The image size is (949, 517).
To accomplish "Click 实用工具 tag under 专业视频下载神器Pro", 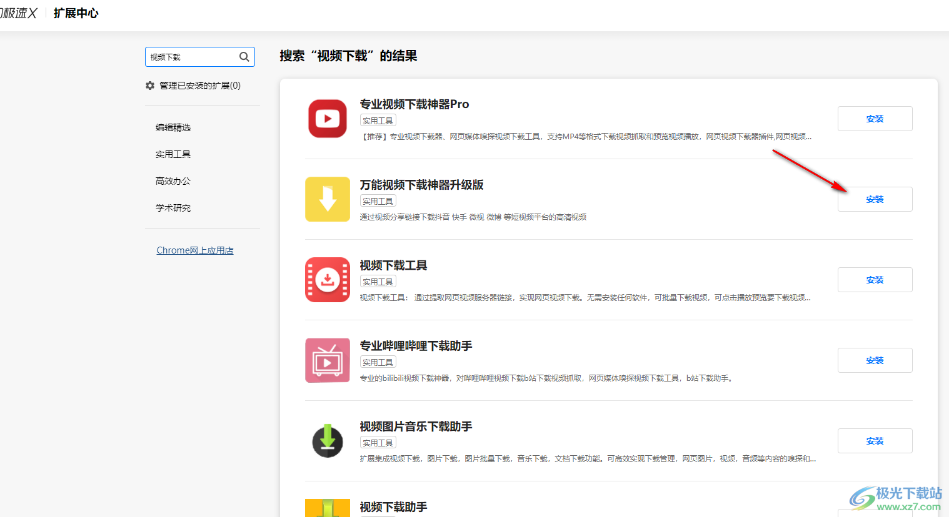I will point(378,121).
